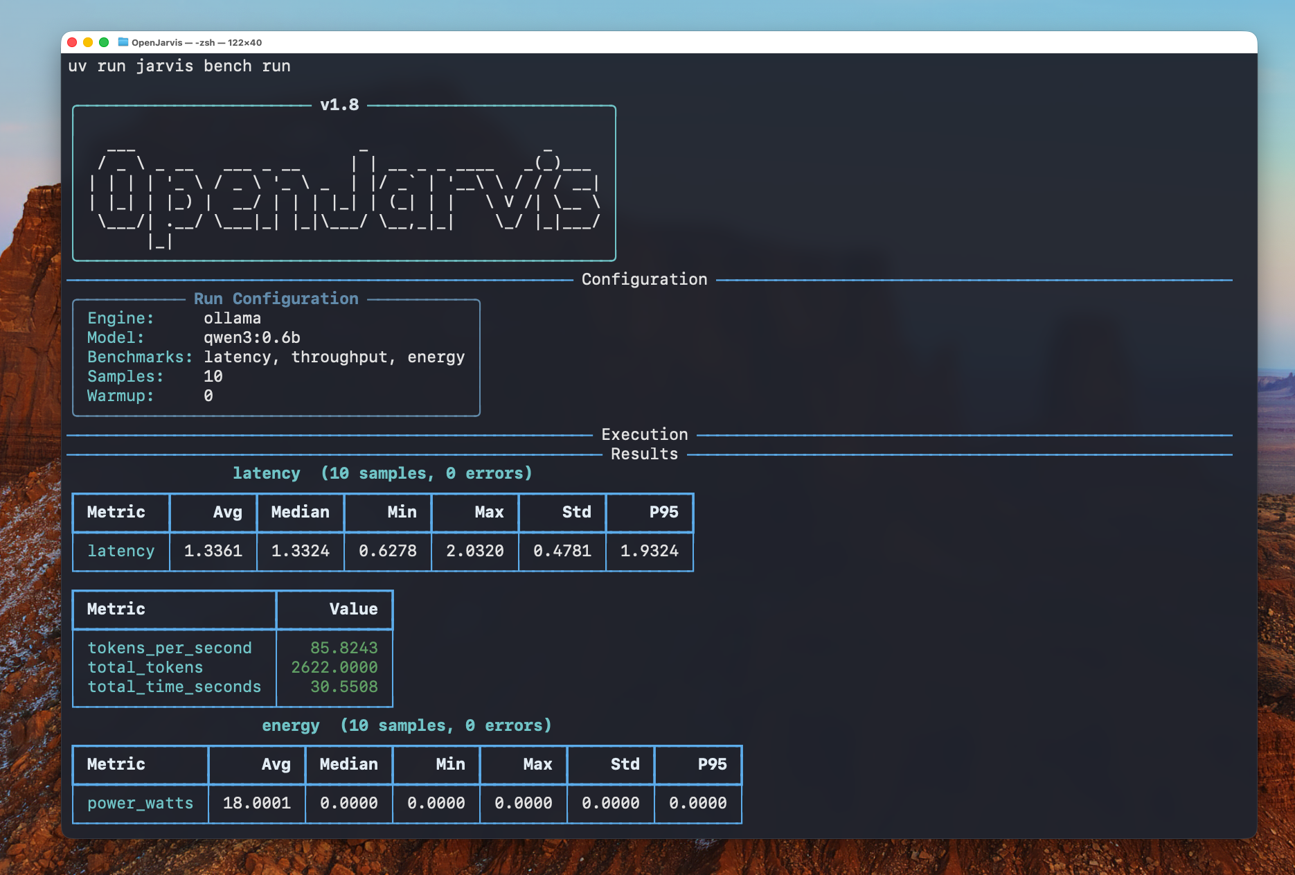1295x875 pixels.
Task: Select the Avg power value 18.0001
Action: coord(257,803)
